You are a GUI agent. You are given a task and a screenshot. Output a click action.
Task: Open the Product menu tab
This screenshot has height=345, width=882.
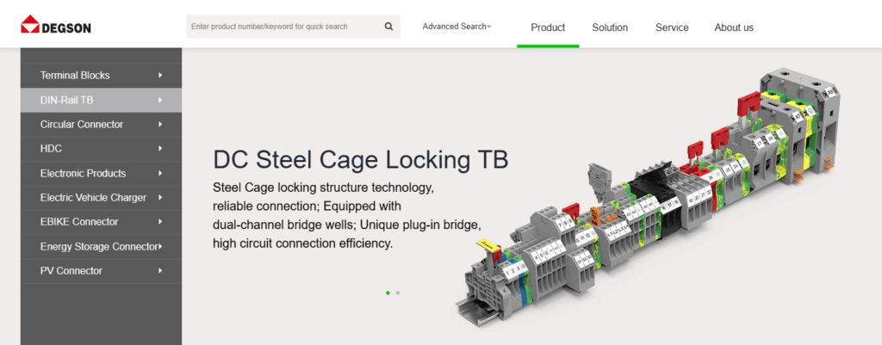[548, 28]
